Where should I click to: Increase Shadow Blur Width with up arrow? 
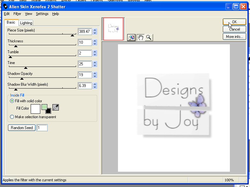pos(95,84)
